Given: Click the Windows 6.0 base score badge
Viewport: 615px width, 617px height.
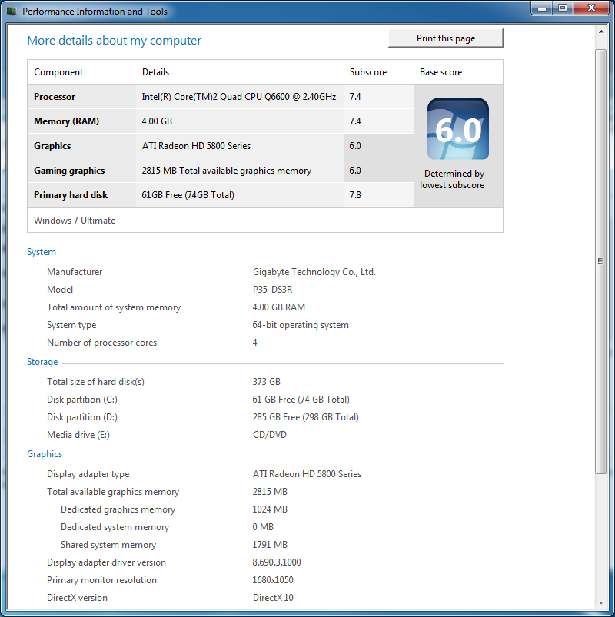Looking at the screenshot, I should [457, 129].
